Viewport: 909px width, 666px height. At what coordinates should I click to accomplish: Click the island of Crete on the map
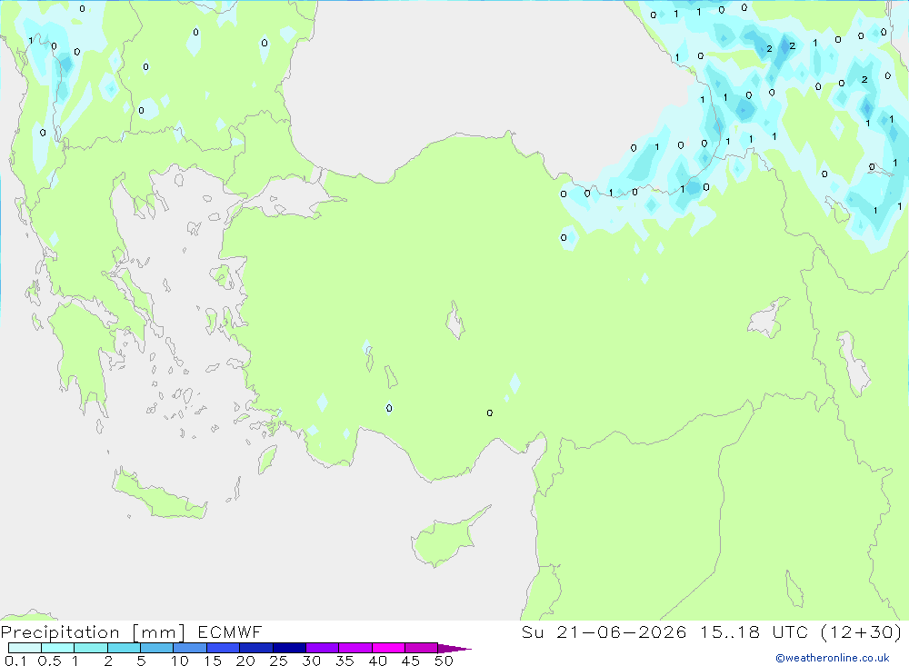159,495
